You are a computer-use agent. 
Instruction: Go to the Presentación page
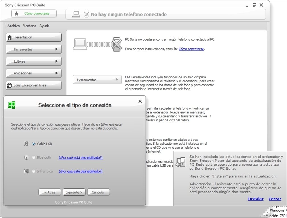(34, 37)
